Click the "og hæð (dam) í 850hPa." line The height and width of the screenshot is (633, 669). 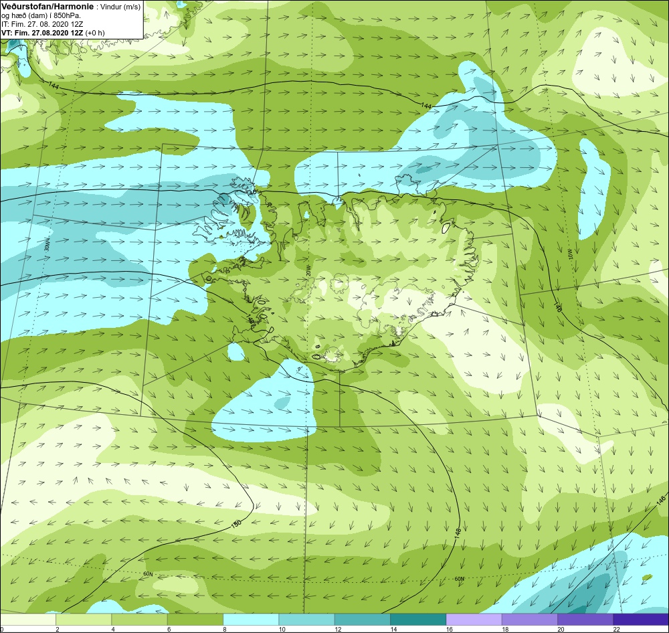point(41,16)
